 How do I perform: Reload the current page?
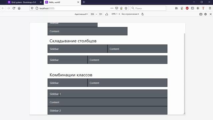pos(14,8)
